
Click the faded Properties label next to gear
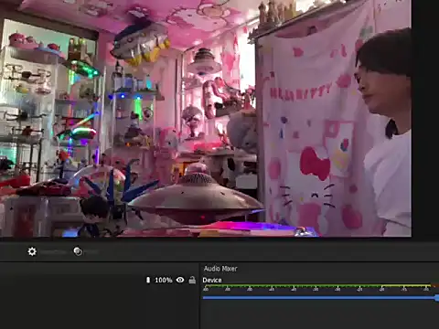tap(53, 252)
